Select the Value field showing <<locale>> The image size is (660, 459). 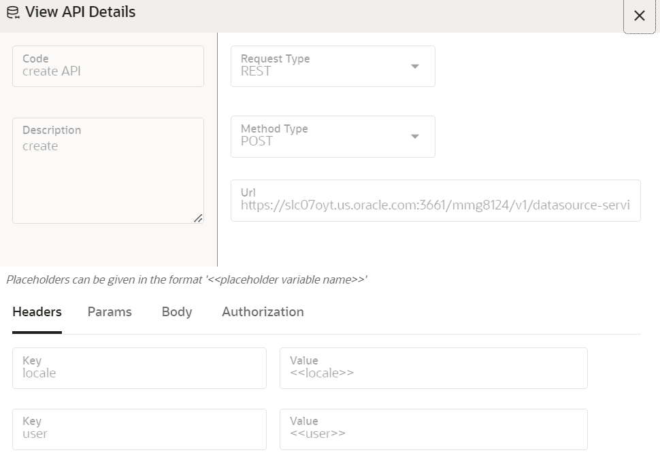(x=433, y=368)
